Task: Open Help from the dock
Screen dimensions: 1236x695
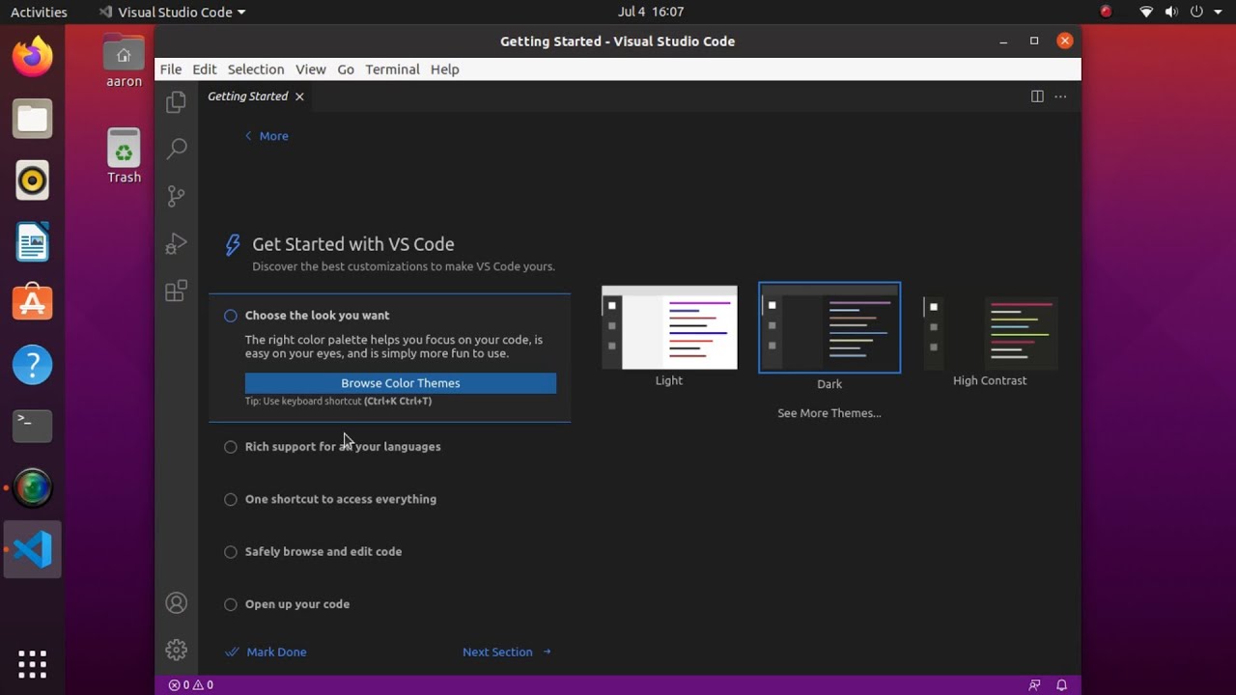Action: click(32, 365)
